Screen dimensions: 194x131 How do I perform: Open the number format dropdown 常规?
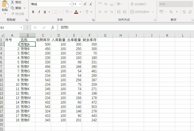tap(191, 4)
